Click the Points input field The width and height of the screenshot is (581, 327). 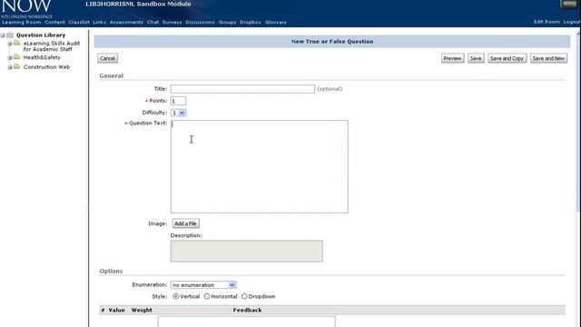(x=178, y=101)
